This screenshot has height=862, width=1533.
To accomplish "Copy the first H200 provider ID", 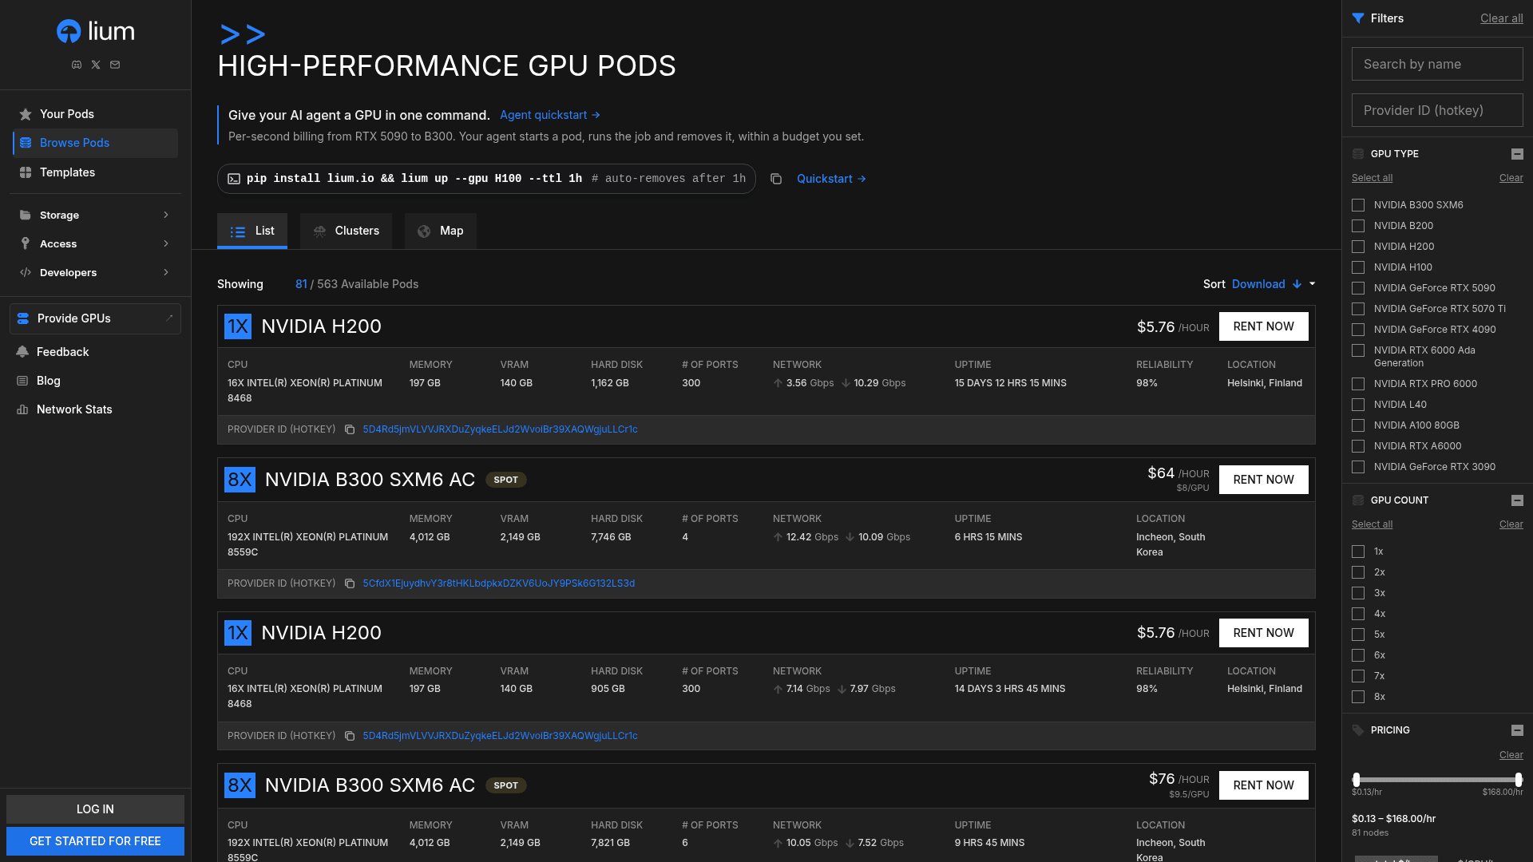I will (x=350, y=429).
